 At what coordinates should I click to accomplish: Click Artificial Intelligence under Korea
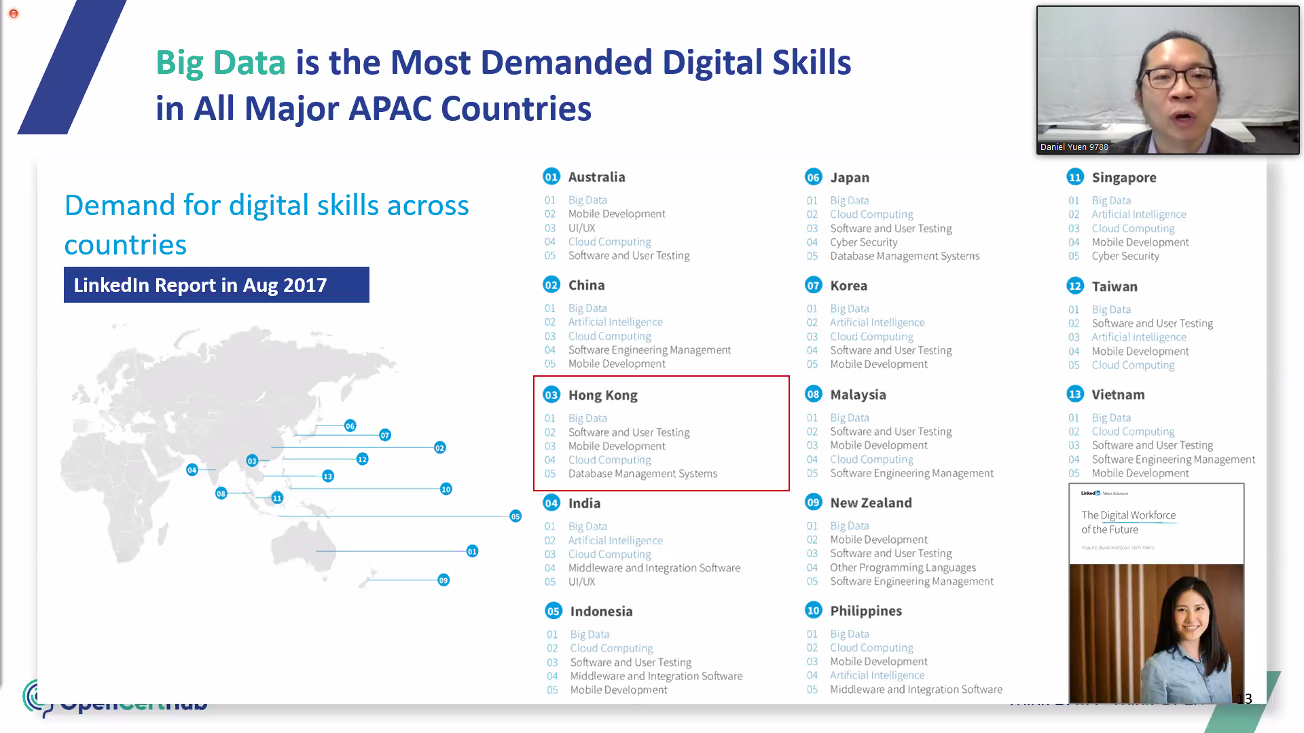pyautogui.click(x=877, y=322)
